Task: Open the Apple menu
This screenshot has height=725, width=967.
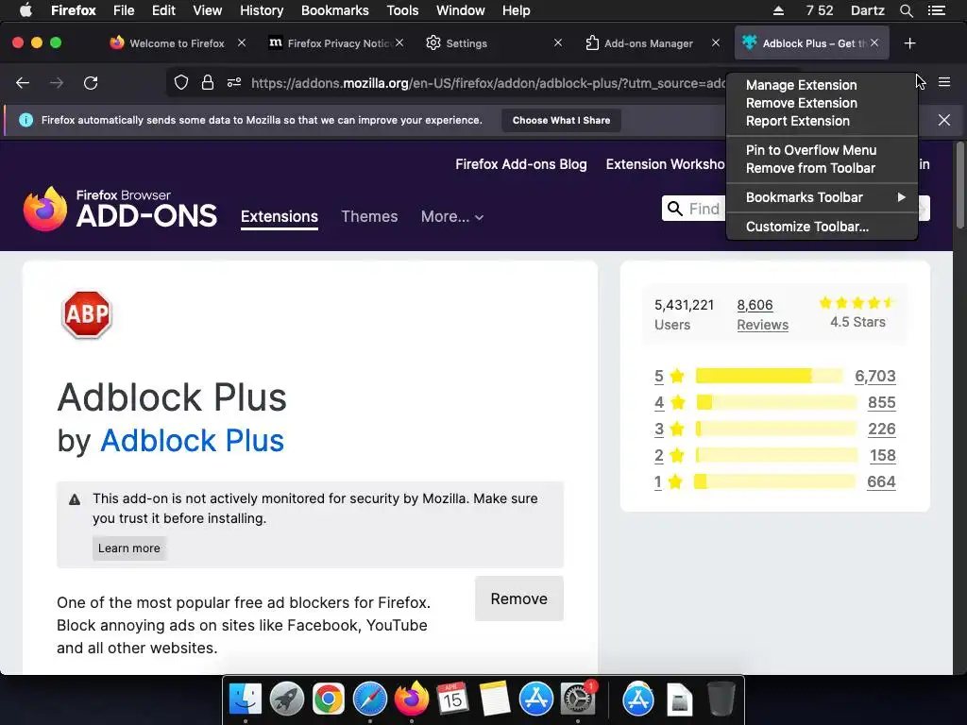Action: pyautogui.click(x=25, y=10)
